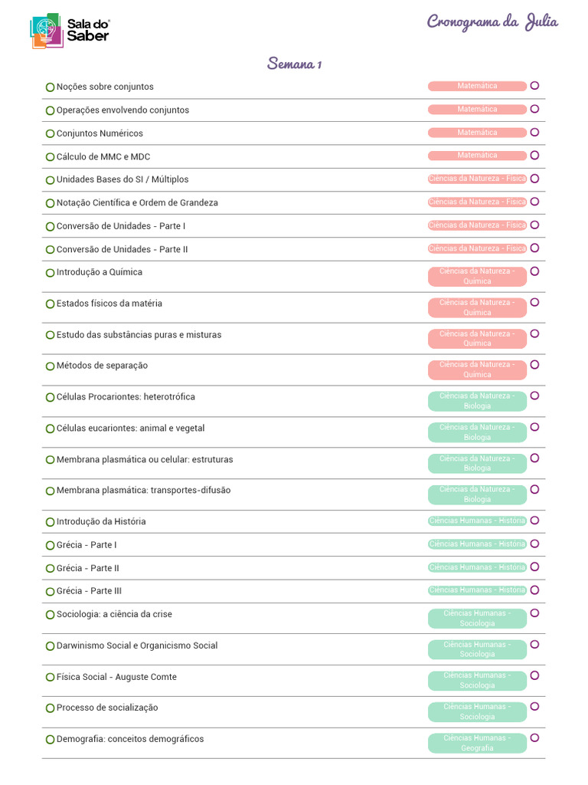Click the Semana 1 heading
The height and width of the screenshot is (785, 588).
tap(294, 64)
